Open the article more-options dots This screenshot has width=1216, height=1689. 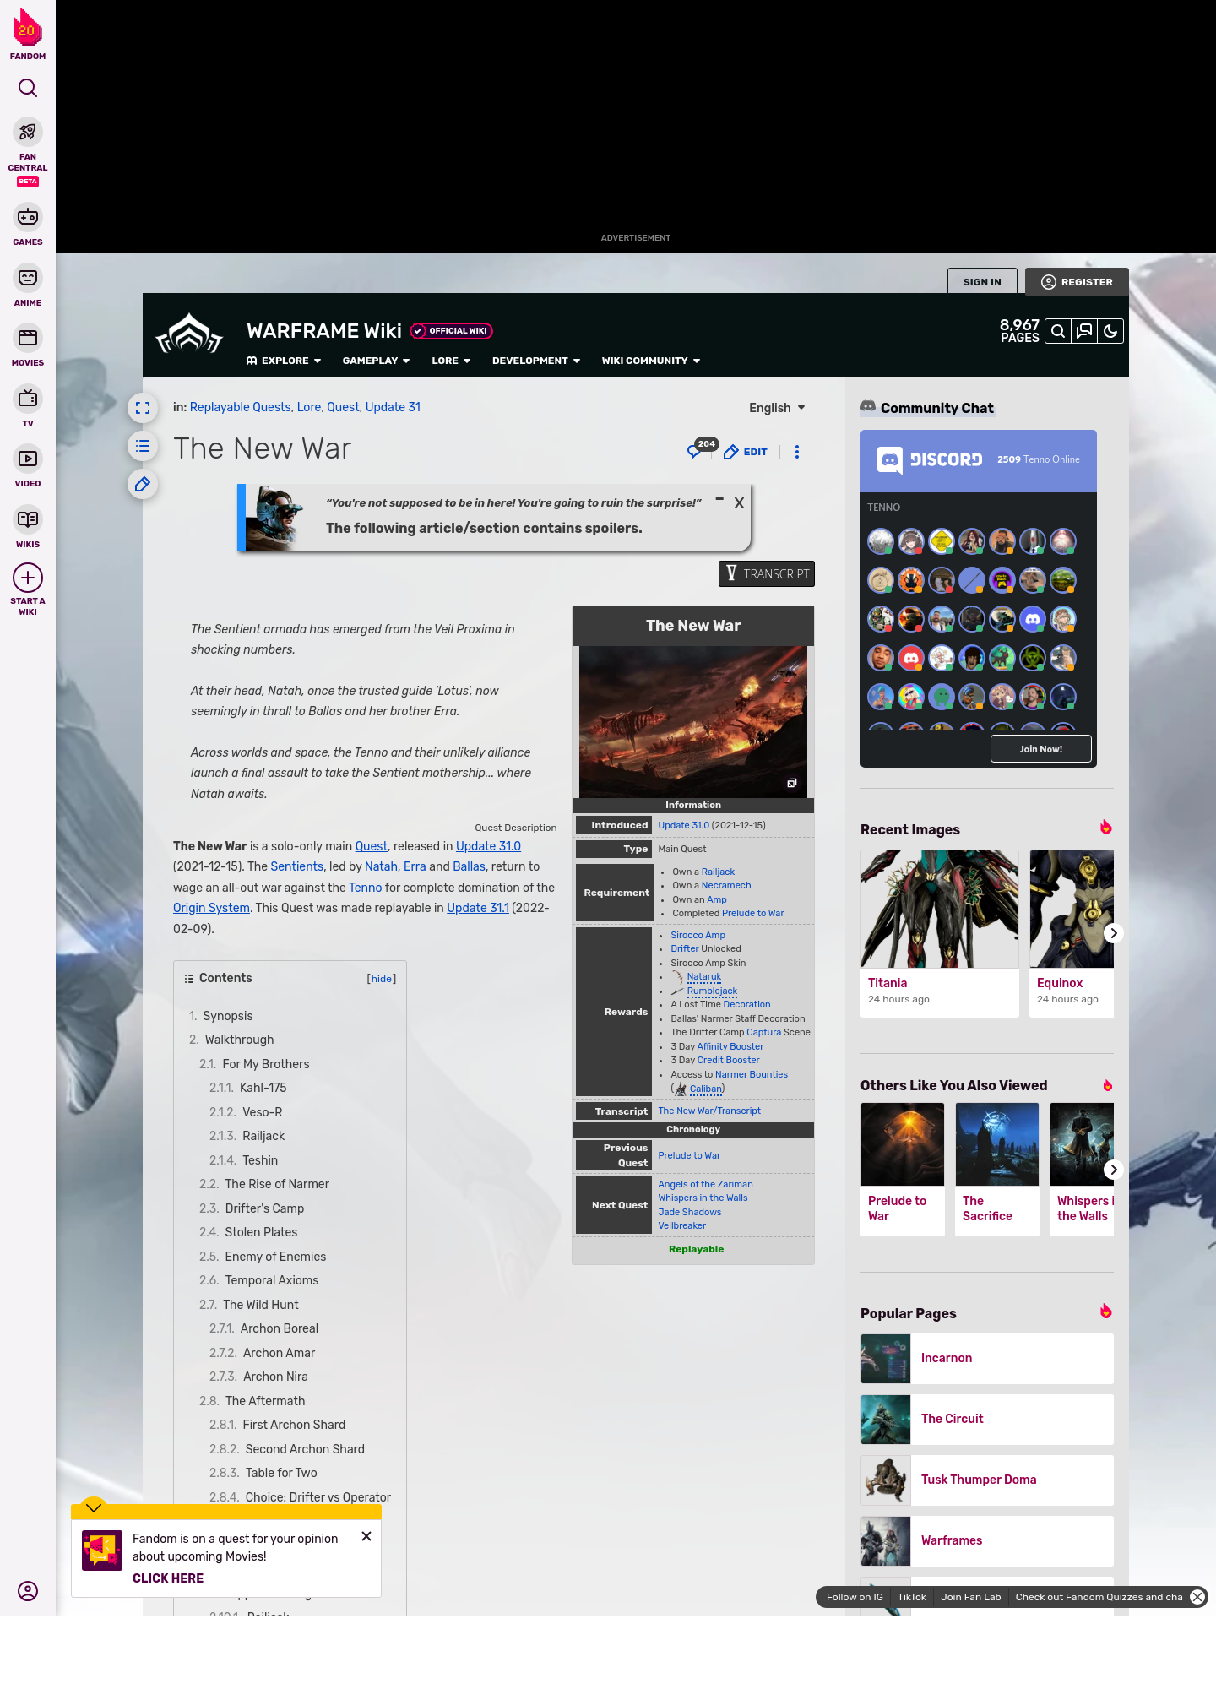point(797,452)
